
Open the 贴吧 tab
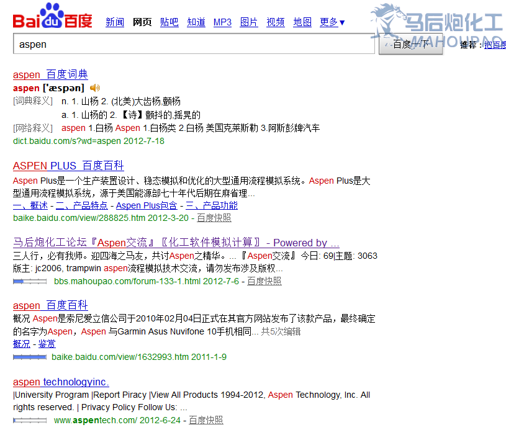point(169,22)
